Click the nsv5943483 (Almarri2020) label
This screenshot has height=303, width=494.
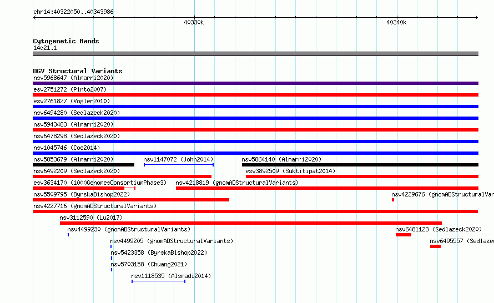pos(73,124)
